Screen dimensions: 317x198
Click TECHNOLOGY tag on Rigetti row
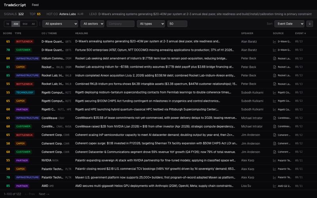[x=25, y=93]
